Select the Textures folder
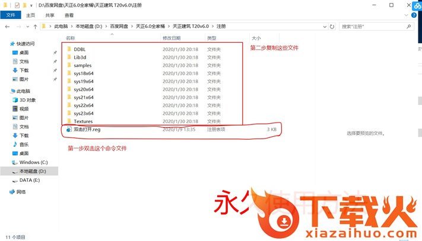This screenshot has height=241, width=422. click(83, 121)
